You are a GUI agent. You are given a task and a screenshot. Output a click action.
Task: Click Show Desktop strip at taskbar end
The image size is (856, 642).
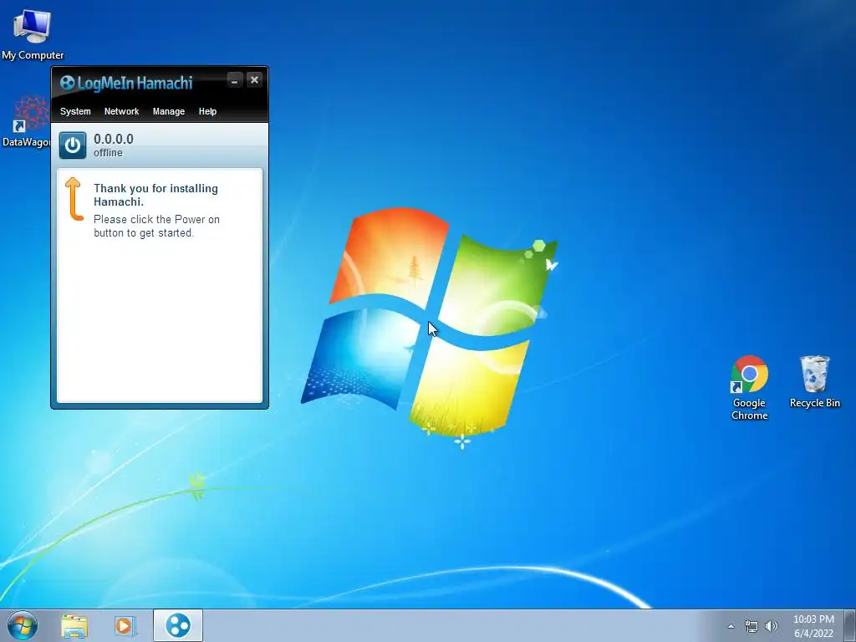click(x=850, y=625)
